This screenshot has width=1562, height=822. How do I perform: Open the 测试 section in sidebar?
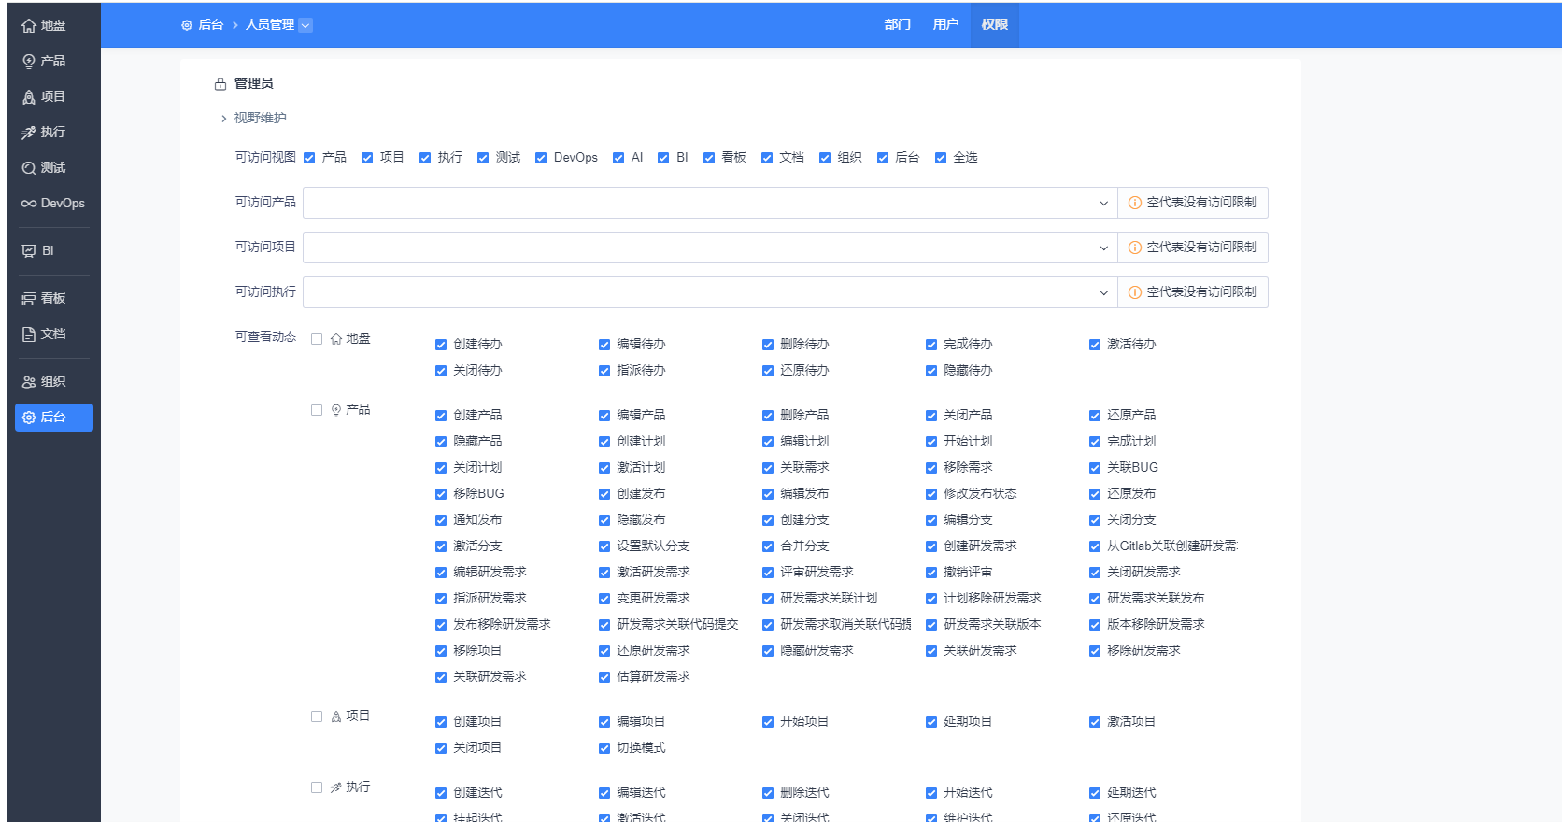[44, 168]
